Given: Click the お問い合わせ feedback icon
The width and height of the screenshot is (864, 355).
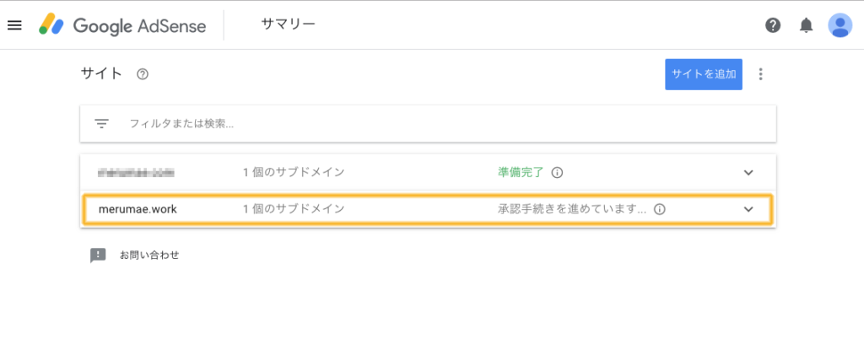Looking at the screenshot, I should [98, 255].
